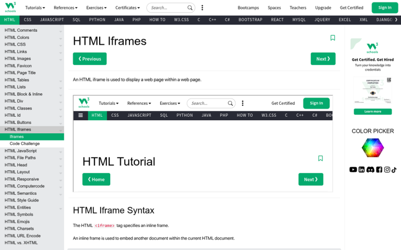
Task: Click the hamburger menu inside the iframe
Action: point(80,115)
